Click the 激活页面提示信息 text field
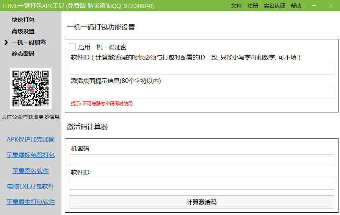The height and width of the screenshot is (215, 340). tap(201, 92)
